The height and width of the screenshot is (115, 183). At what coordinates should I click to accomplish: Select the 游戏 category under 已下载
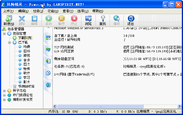coord(27,55)
